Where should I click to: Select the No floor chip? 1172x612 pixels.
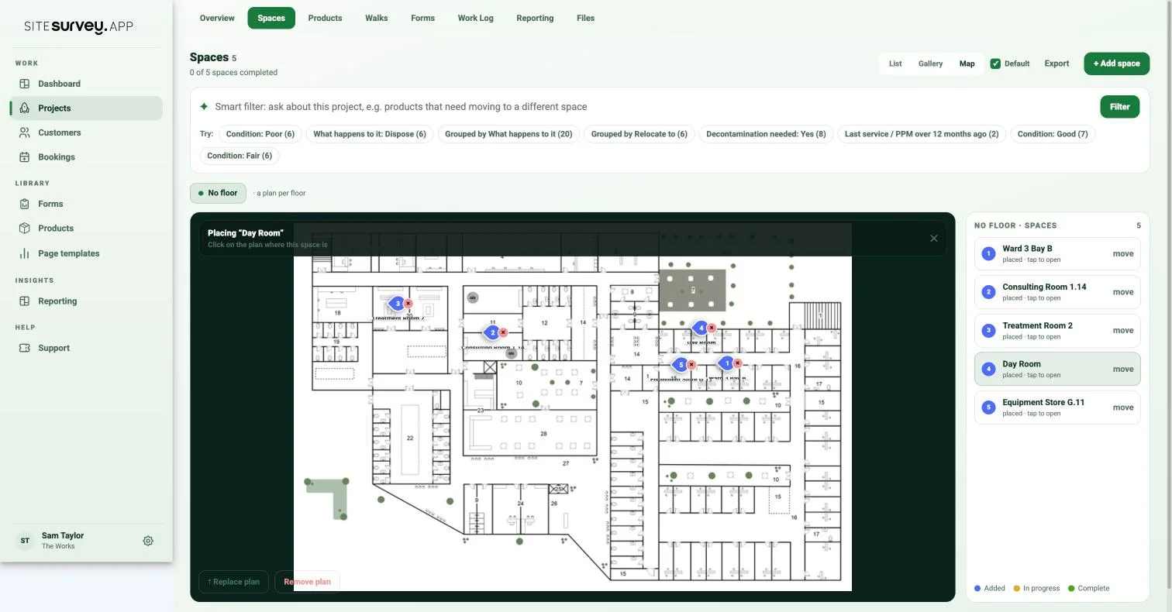coord(218,193)
